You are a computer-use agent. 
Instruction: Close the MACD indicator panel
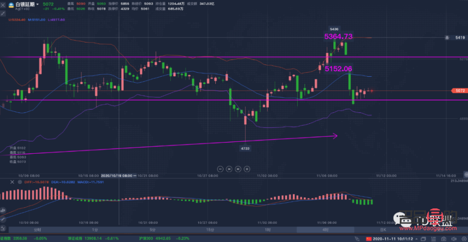pyautogui.click(x=13, y=182)
